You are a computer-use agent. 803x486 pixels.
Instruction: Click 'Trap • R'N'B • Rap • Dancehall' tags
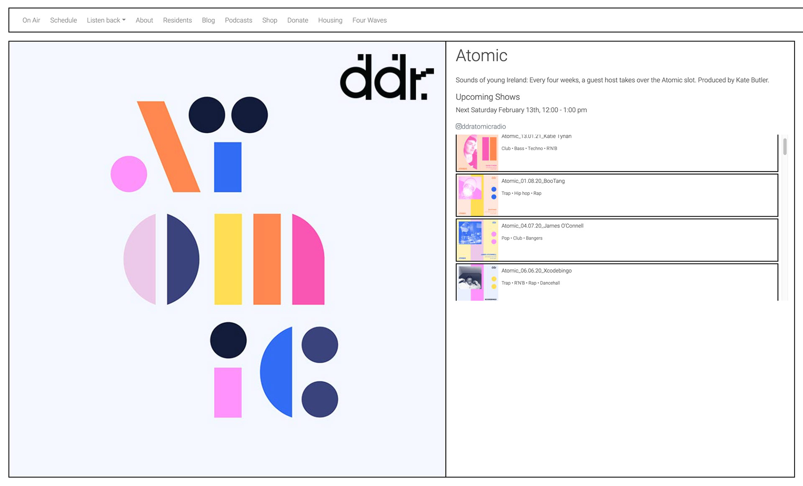click(x=530, y=283)
